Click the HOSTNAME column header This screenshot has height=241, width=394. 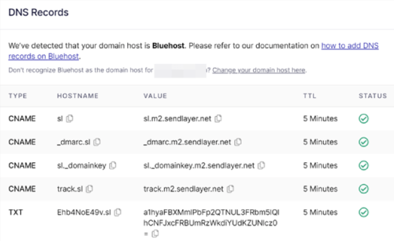point(78,96)
